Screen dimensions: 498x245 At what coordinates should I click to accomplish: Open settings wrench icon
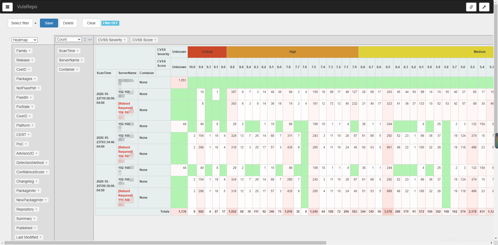click(484, 7)
